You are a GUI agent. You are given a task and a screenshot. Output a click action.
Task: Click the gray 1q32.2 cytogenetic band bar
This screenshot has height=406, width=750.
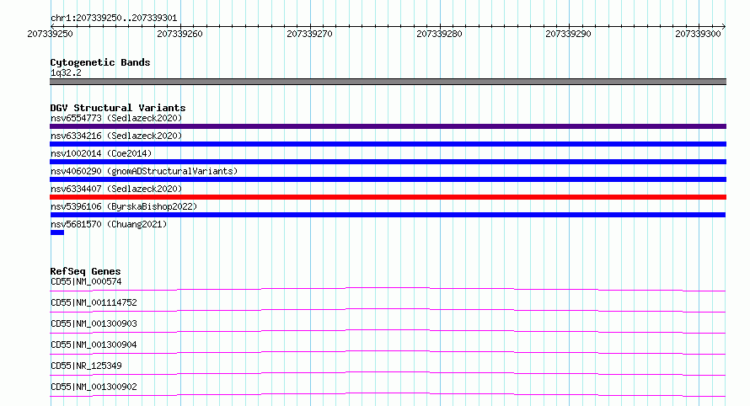click(388, 82)
